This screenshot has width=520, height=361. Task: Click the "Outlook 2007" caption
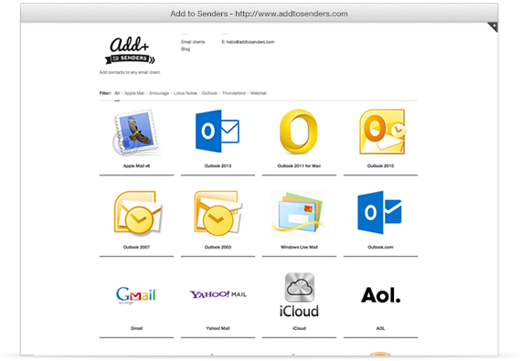point(137,247)
